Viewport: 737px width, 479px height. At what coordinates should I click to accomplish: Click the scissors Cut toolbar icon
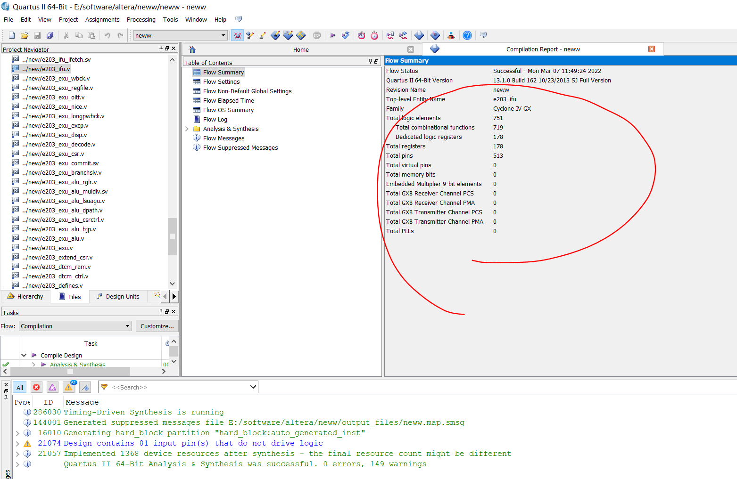[66, 35]
